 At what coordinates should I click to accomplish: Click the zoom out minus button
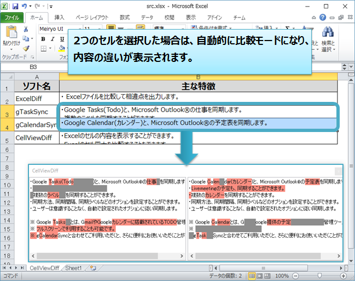(x=295, y=276)
